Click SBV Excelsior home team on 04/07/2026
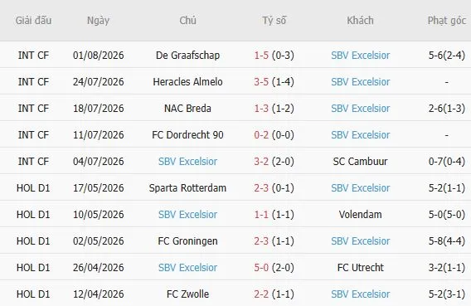The height and width of the screenshot is (306, 471). point(187,161)
